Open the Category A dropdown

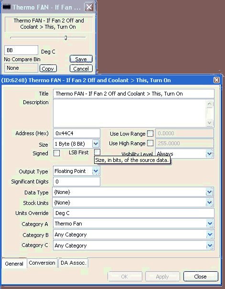click(210, 224)
